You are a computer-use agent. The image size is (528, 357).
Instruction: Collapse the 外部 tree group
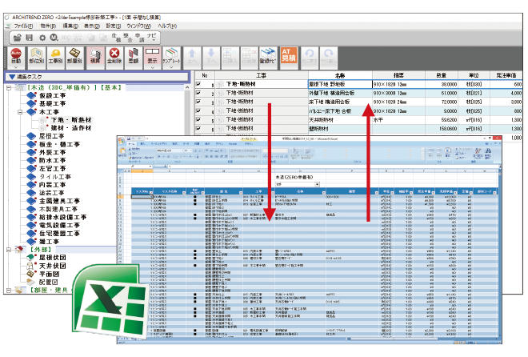pyautogui.click(x=9, y=250)
